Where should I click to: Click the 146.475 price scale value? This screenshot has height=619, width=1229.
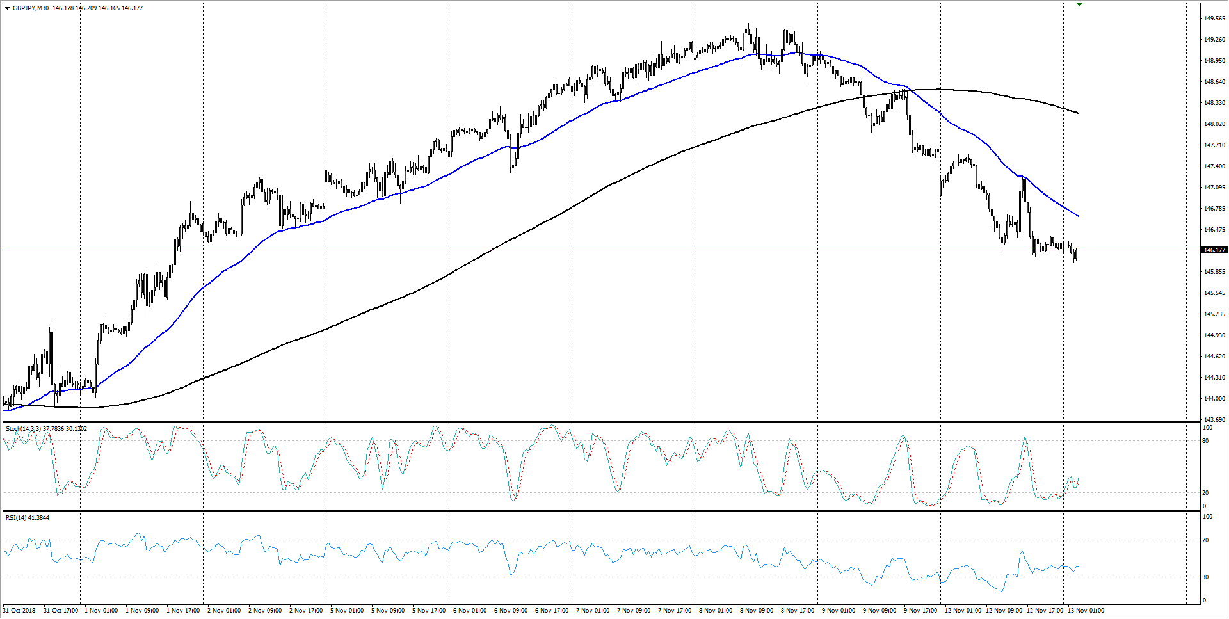pyautogui.click(x=1214, y=230)
